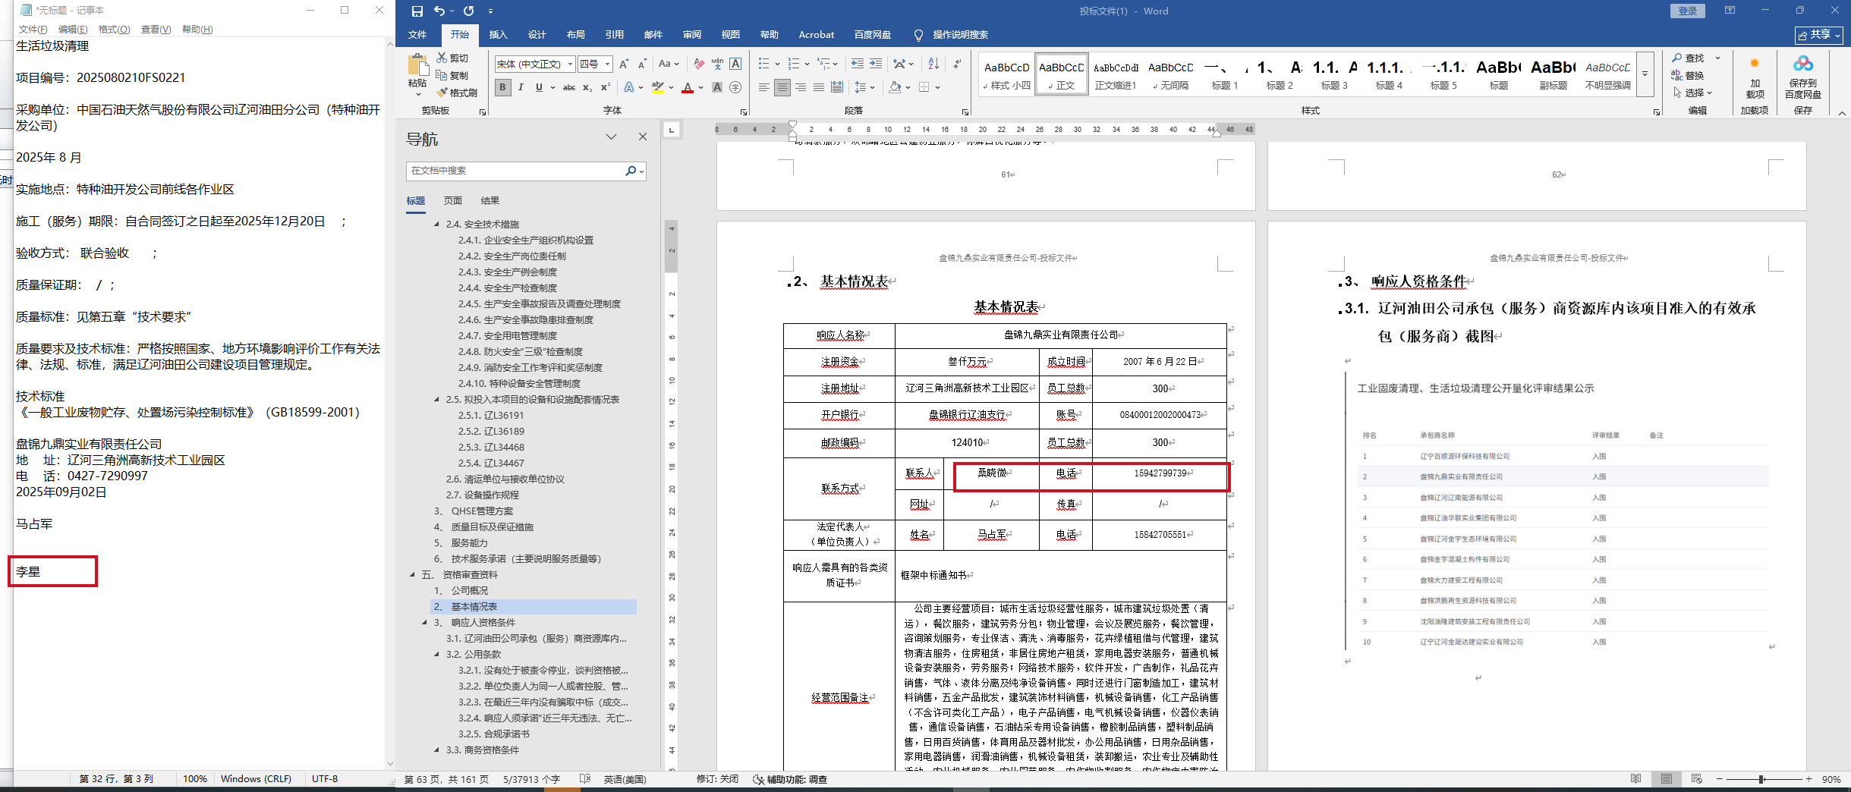The image size is (1851, 792).
Task: Open the font size dropdown
Action: coord(607,64)
